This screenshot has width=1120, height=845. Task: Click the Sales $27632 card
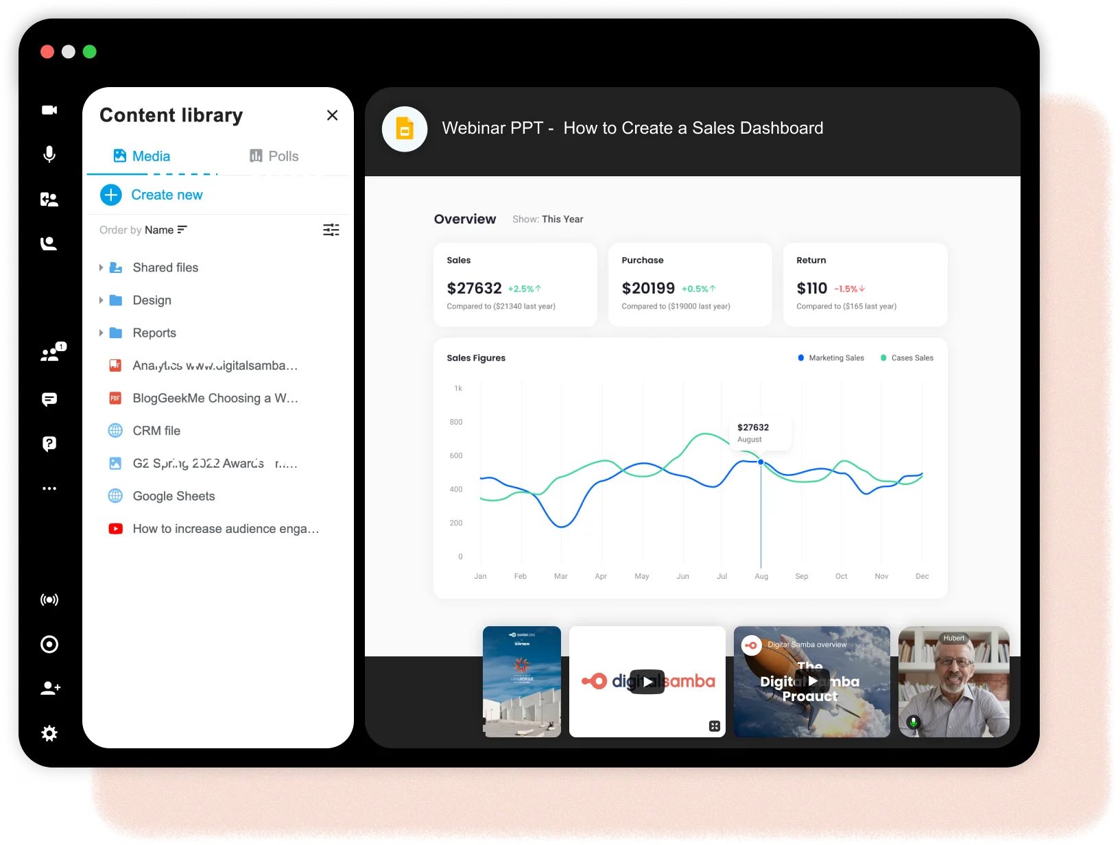[x=515, y=285]
